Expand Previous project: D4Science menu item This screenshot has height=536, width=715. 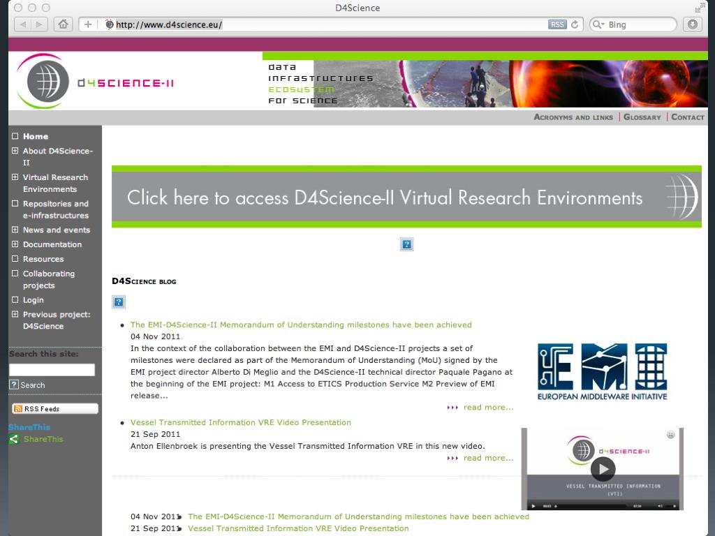(x=15, y=314)
